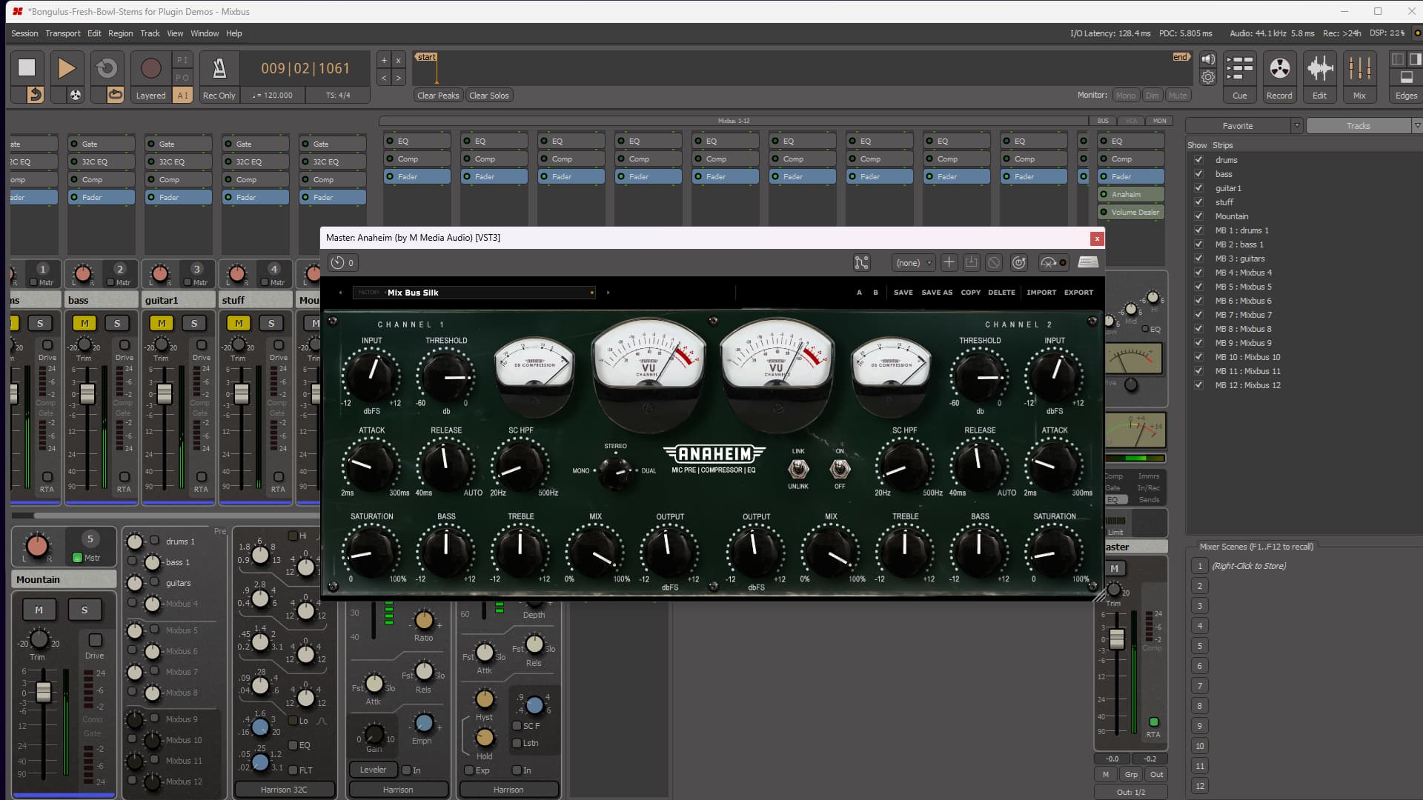Open the Track menu
The width and height of the screenshot is (1423, 800).
(x=150, y=33)
